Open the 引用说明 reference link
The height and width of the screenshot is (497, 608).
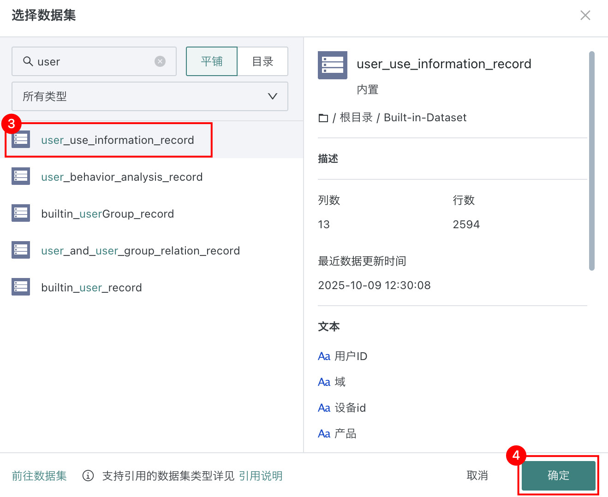coord(261,476)
